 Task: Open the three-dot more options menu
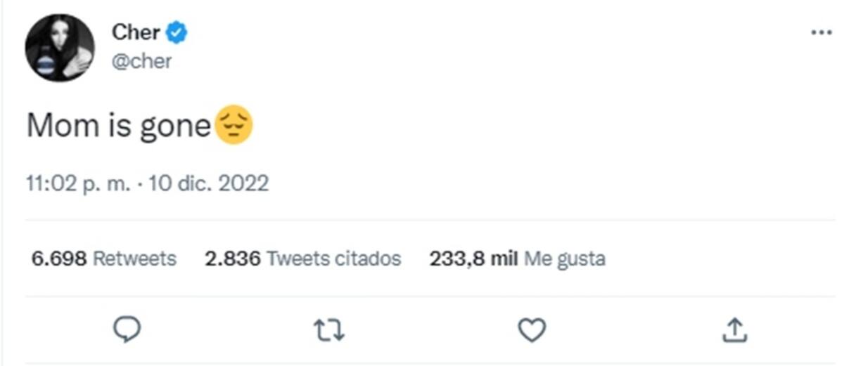tap(821, 33)
